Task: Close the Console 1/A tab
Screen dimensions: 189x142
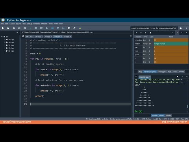Action: pos(150,77)
